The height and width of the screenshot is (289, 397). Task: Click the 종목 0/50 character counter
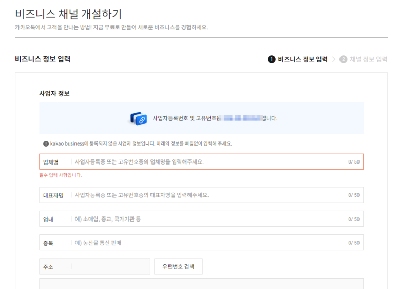(x=354, y=243)
